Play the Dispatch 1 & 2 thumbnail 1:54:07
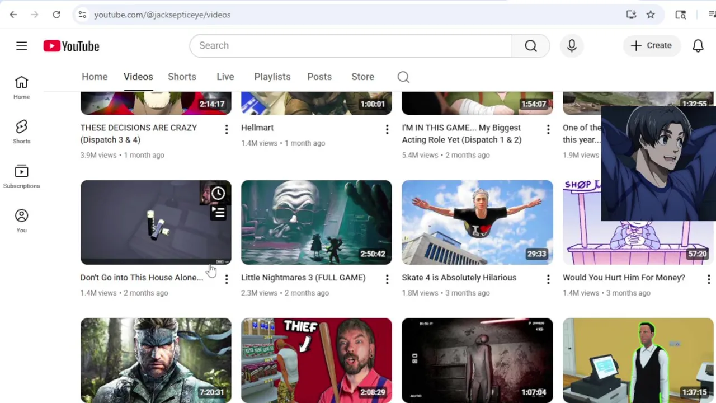The height and width of the screenshot is (403, 716). point(477,103)
